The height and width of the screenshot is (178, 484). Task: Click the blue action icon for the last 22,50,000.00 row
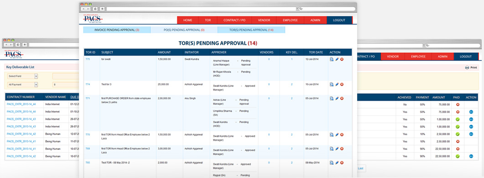tap(471, 156)
